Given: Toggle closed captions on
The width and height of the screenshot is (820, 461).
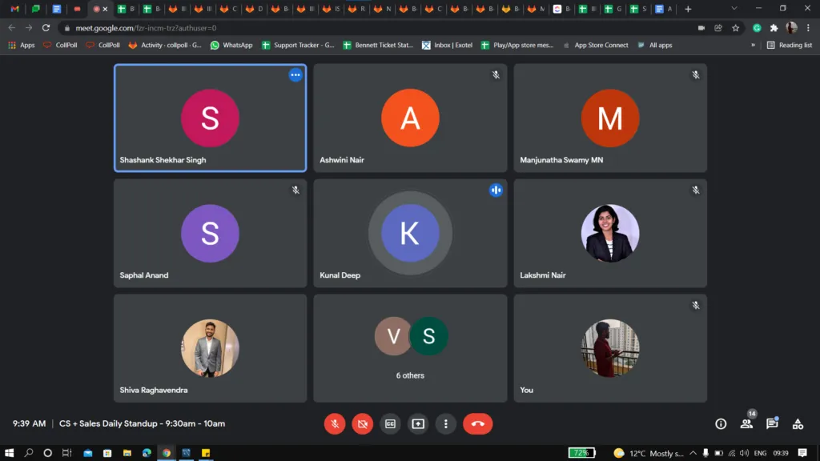Looking at the screenshot, I should (390, 424).
